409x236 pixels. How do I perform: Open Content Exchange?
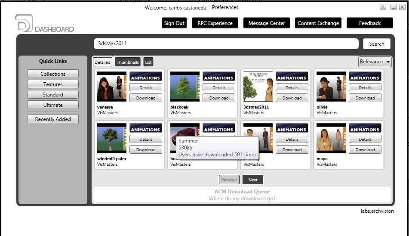[318, 23]
